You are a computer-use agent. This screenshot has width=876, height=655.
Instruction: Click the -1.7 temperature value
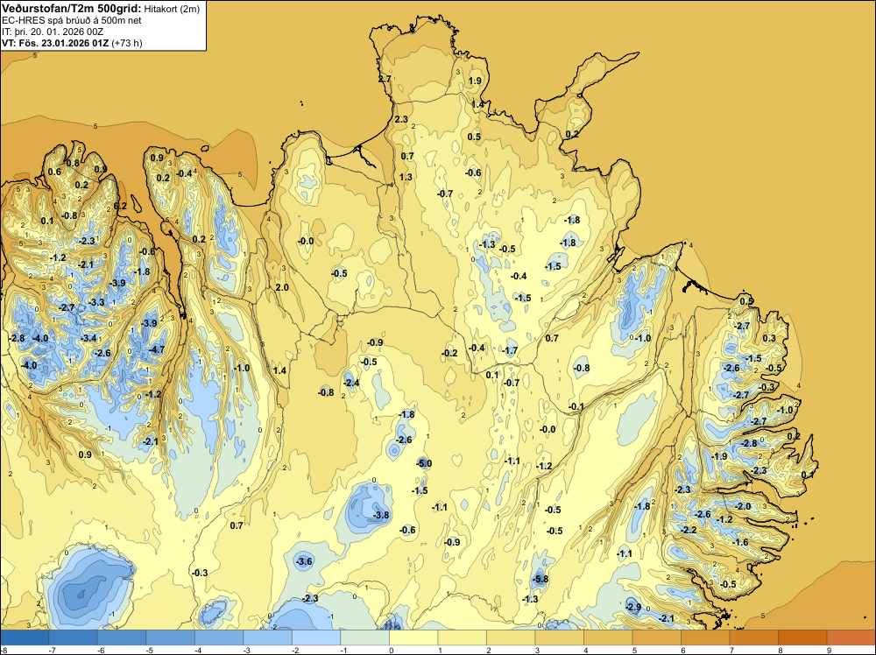tap(510, 350)
